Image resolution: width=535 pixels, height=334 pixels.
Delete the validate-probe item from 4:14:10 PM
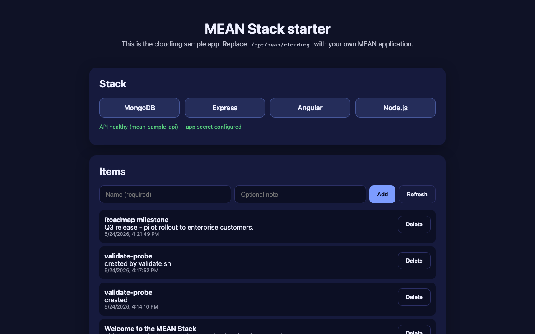[x=414, y=297]
